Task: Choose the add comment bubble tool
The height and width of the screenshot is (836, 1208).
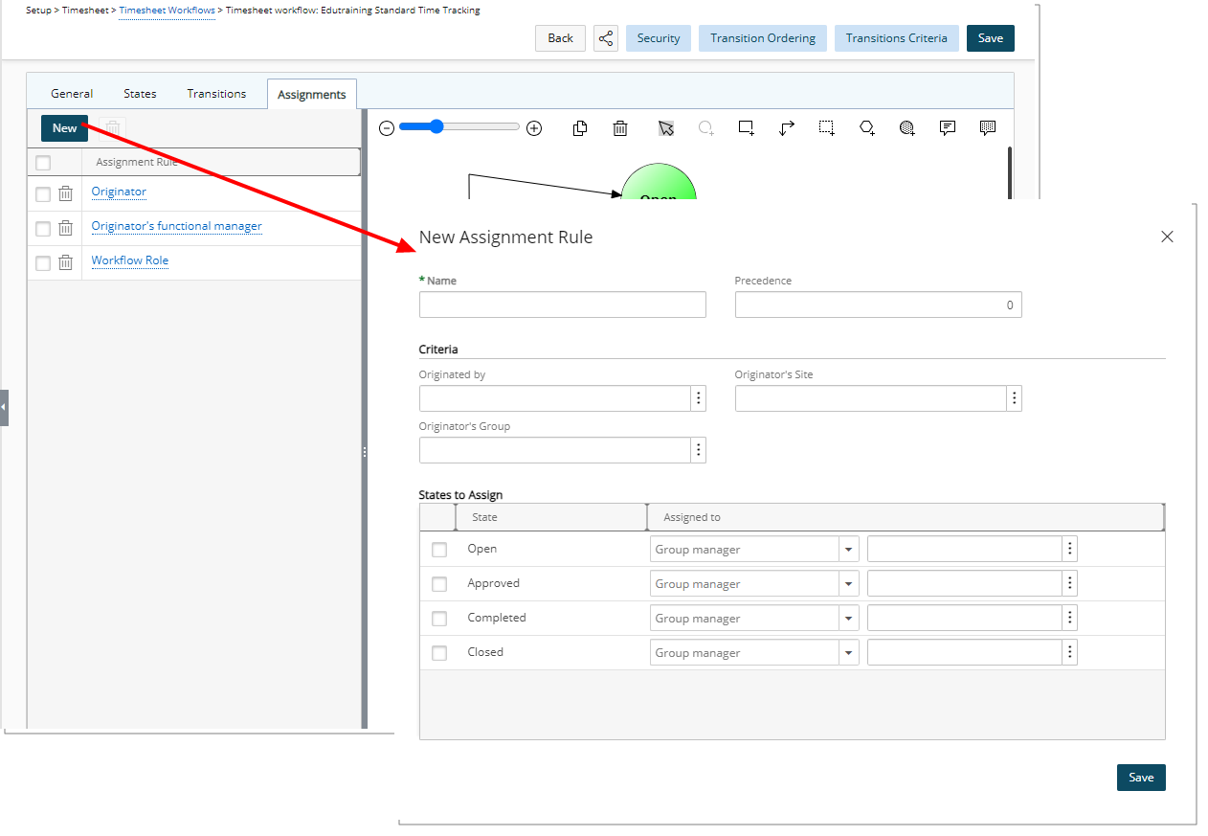Action: coord(948,128)
